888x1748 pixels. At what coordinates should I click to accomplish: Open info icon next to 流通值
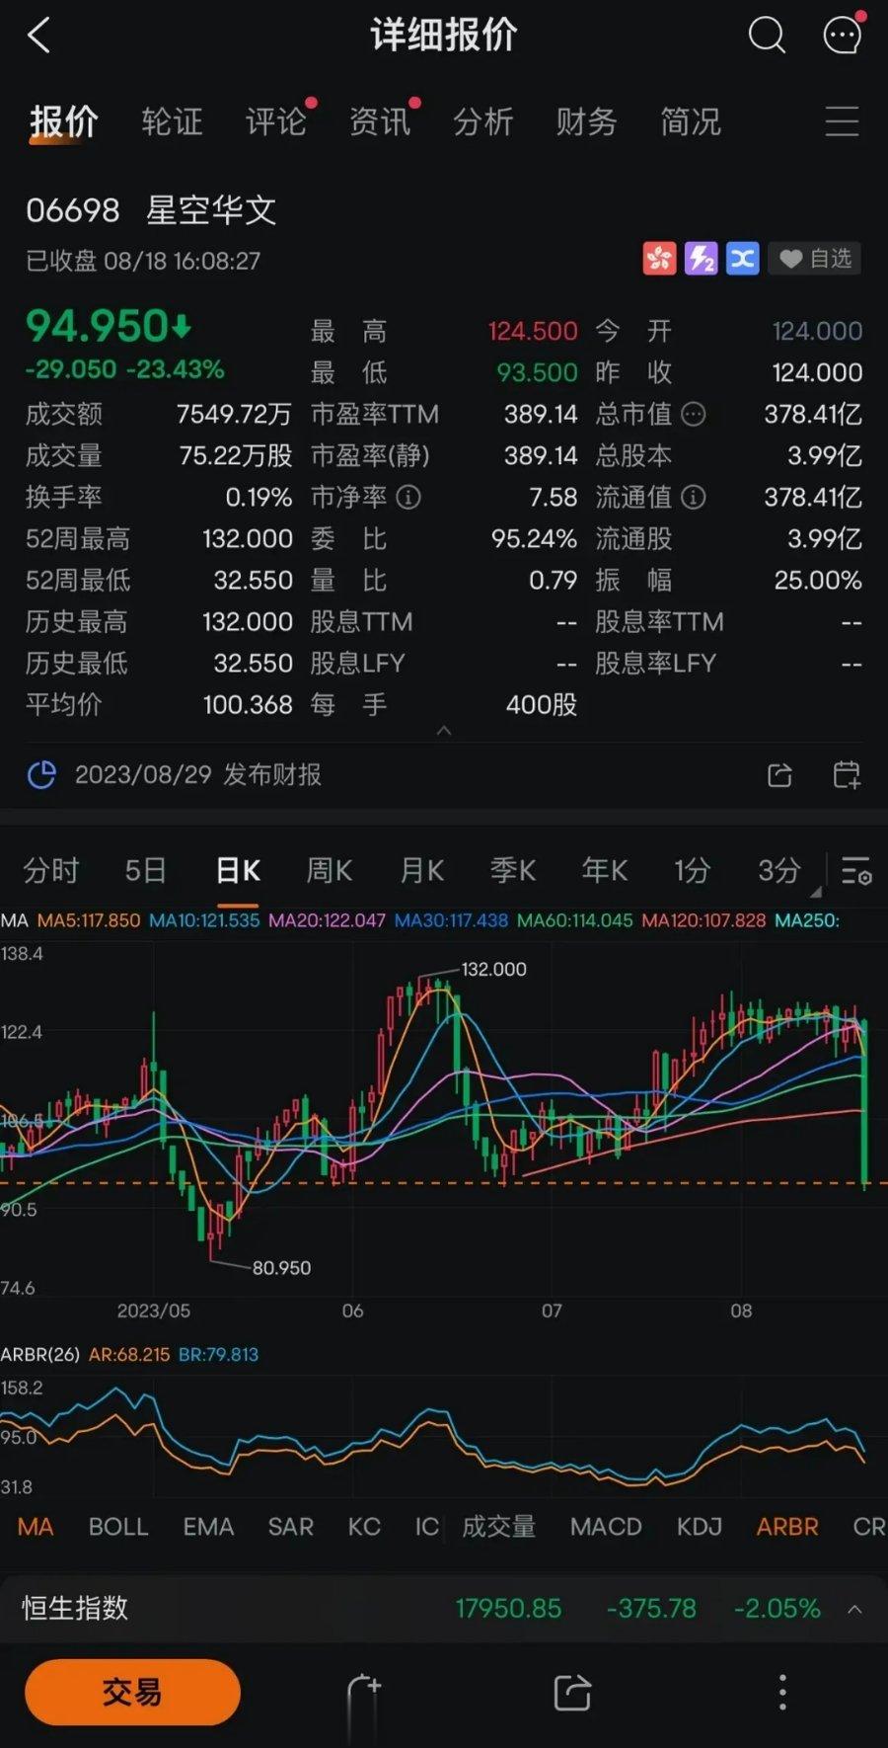point(694,497)
